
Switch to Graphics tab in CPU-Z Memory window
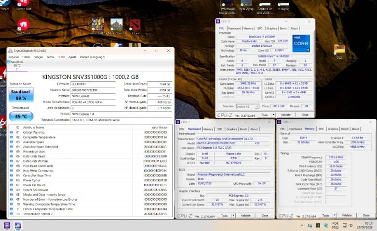333,129
